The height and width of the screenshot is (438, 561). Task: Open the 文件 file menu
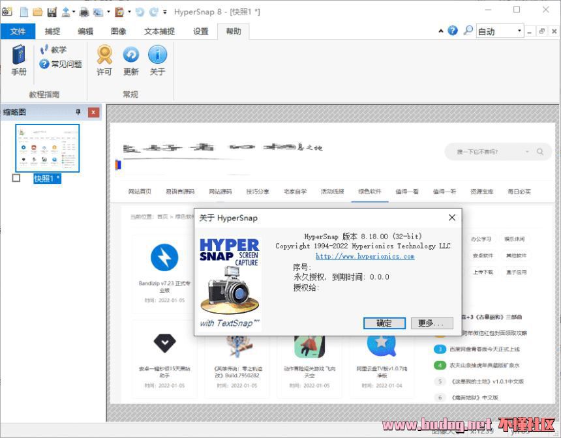point(18,31)
